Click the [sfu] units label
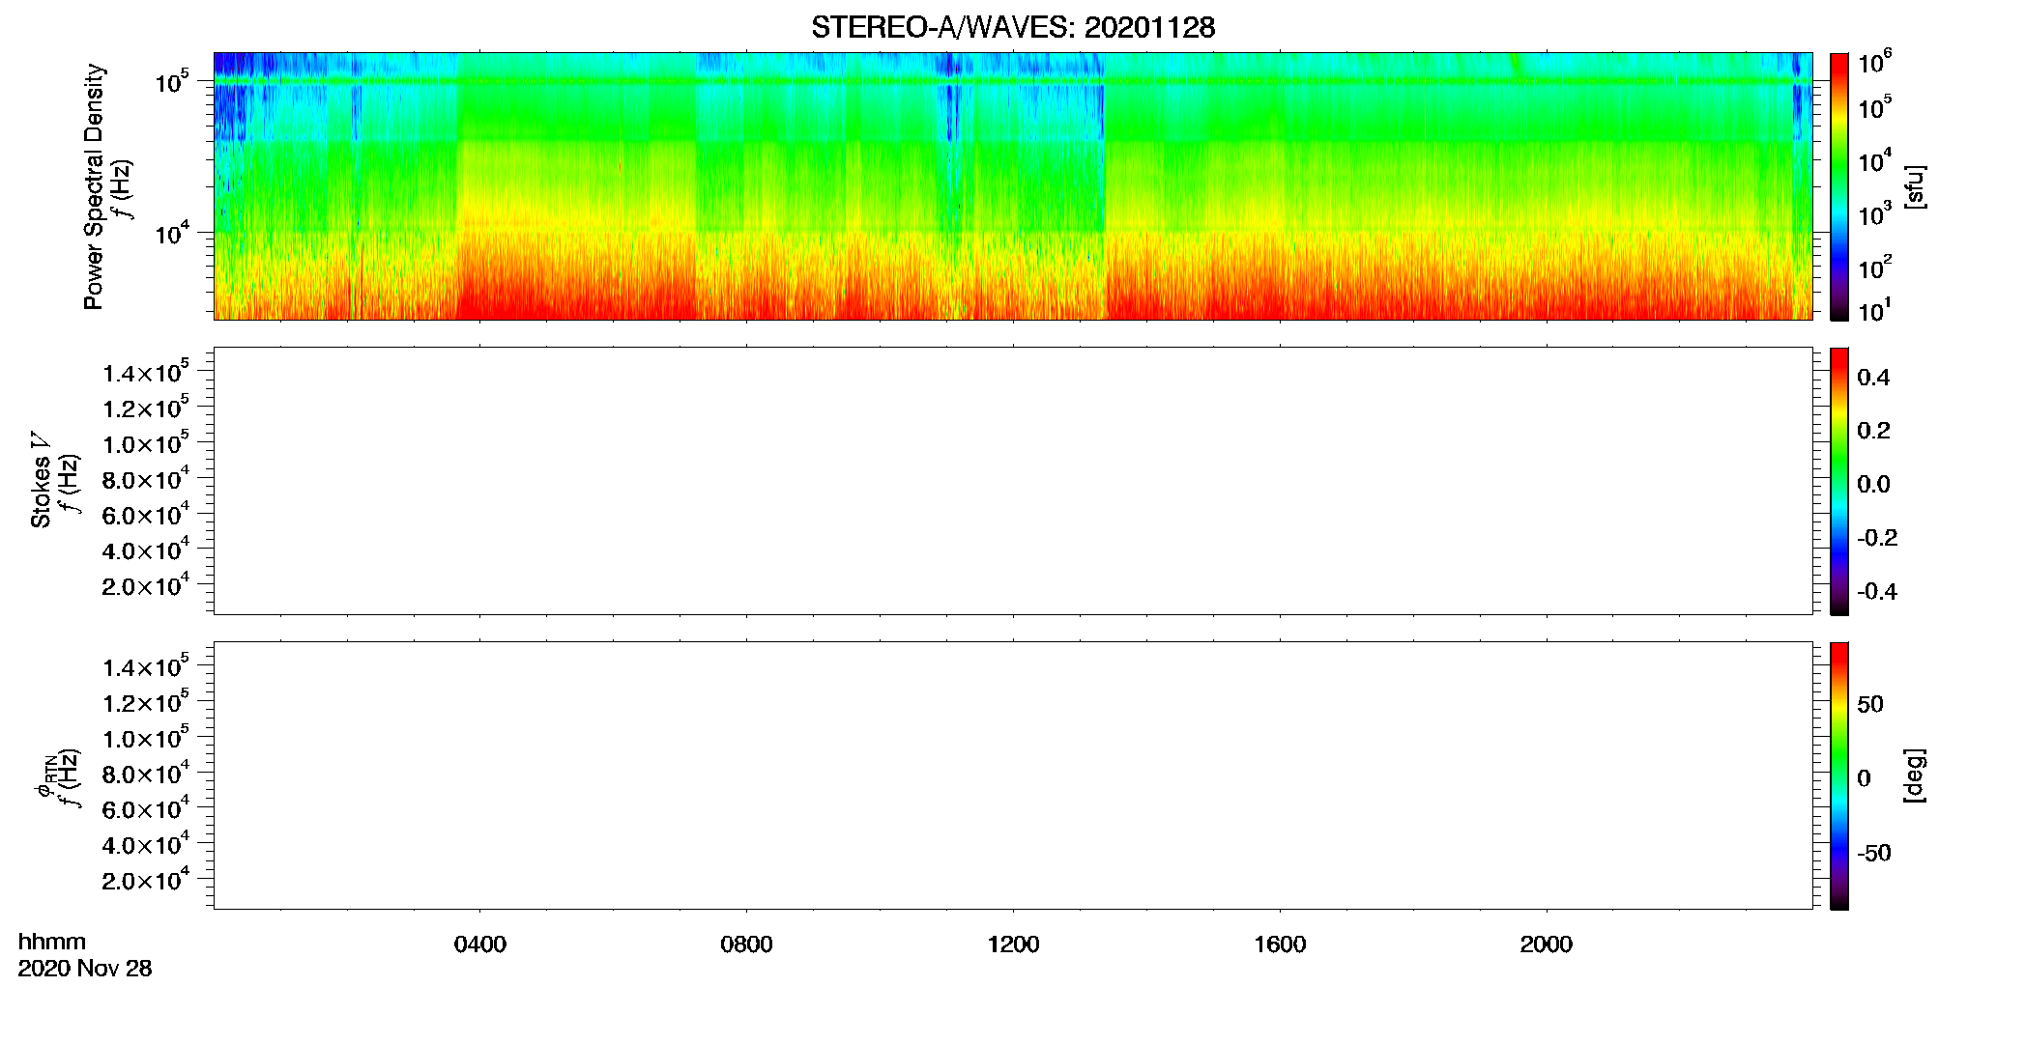 [x=1915, y=186]
